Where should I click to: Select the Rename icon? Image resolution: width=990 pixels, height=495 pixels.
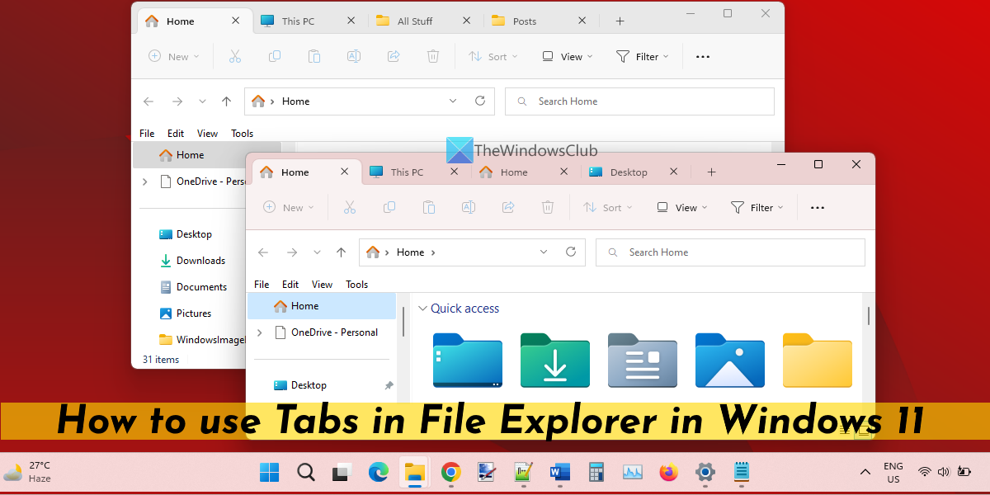pyautogui.click(x=469, y=207)
